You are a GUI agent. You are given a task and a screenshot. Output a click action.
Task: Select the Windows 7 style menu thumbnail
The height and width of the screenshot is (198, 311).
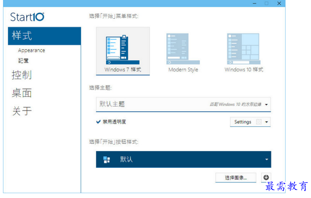[123, 51]
